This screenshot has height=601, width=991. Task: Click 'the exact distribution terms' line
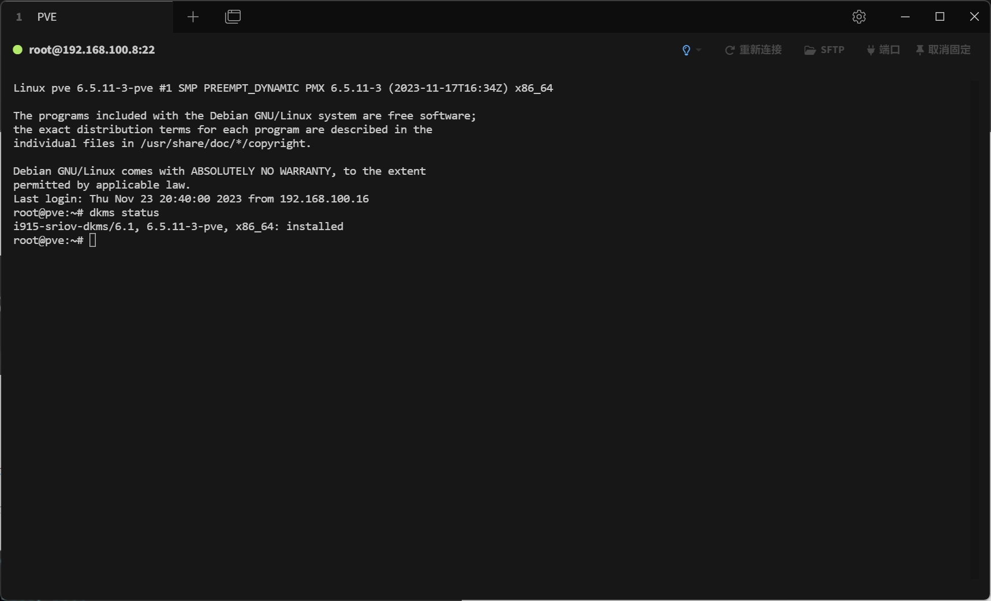223,129
